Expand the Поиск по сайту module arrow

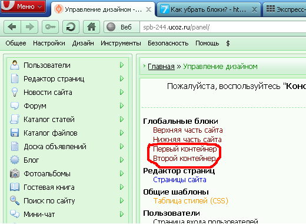(x=122, y=200)
